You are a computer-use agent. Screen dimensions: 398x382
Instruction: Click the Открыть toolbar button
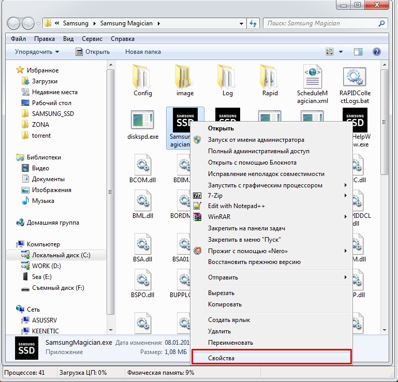(x=93, y=52)
